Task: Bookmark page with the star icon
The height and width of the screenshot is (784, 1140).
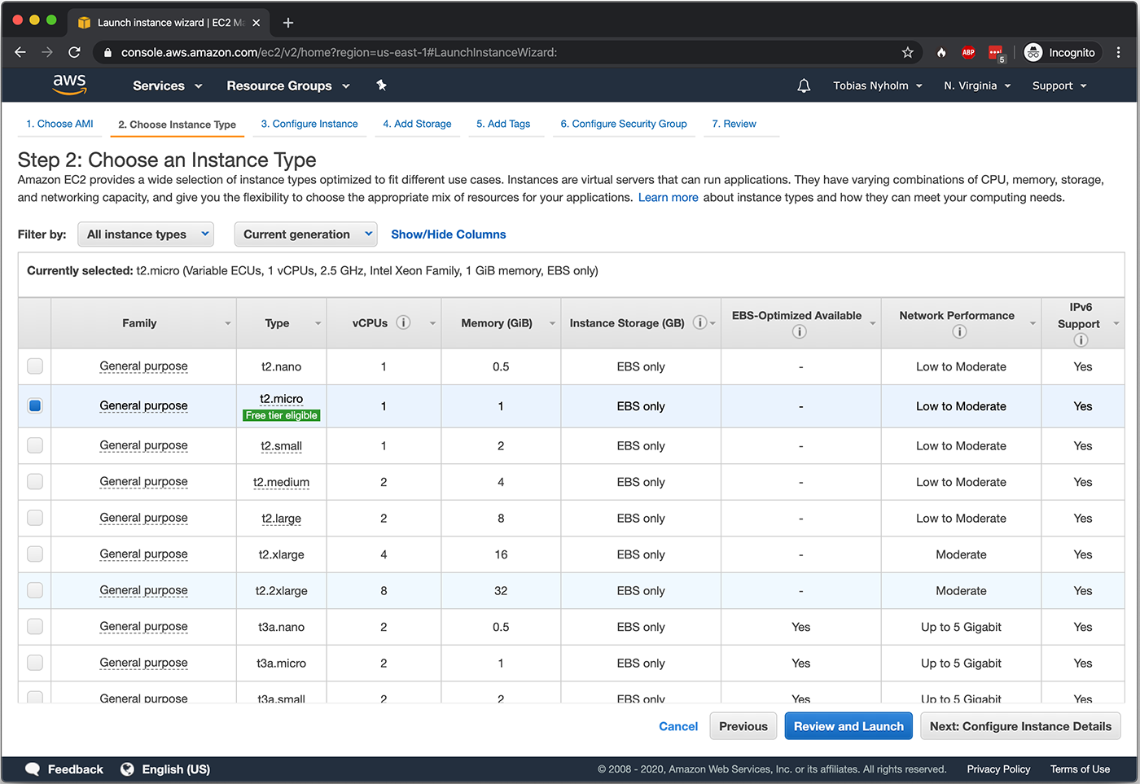Action: pyautogui.click(x=907, y=52)
